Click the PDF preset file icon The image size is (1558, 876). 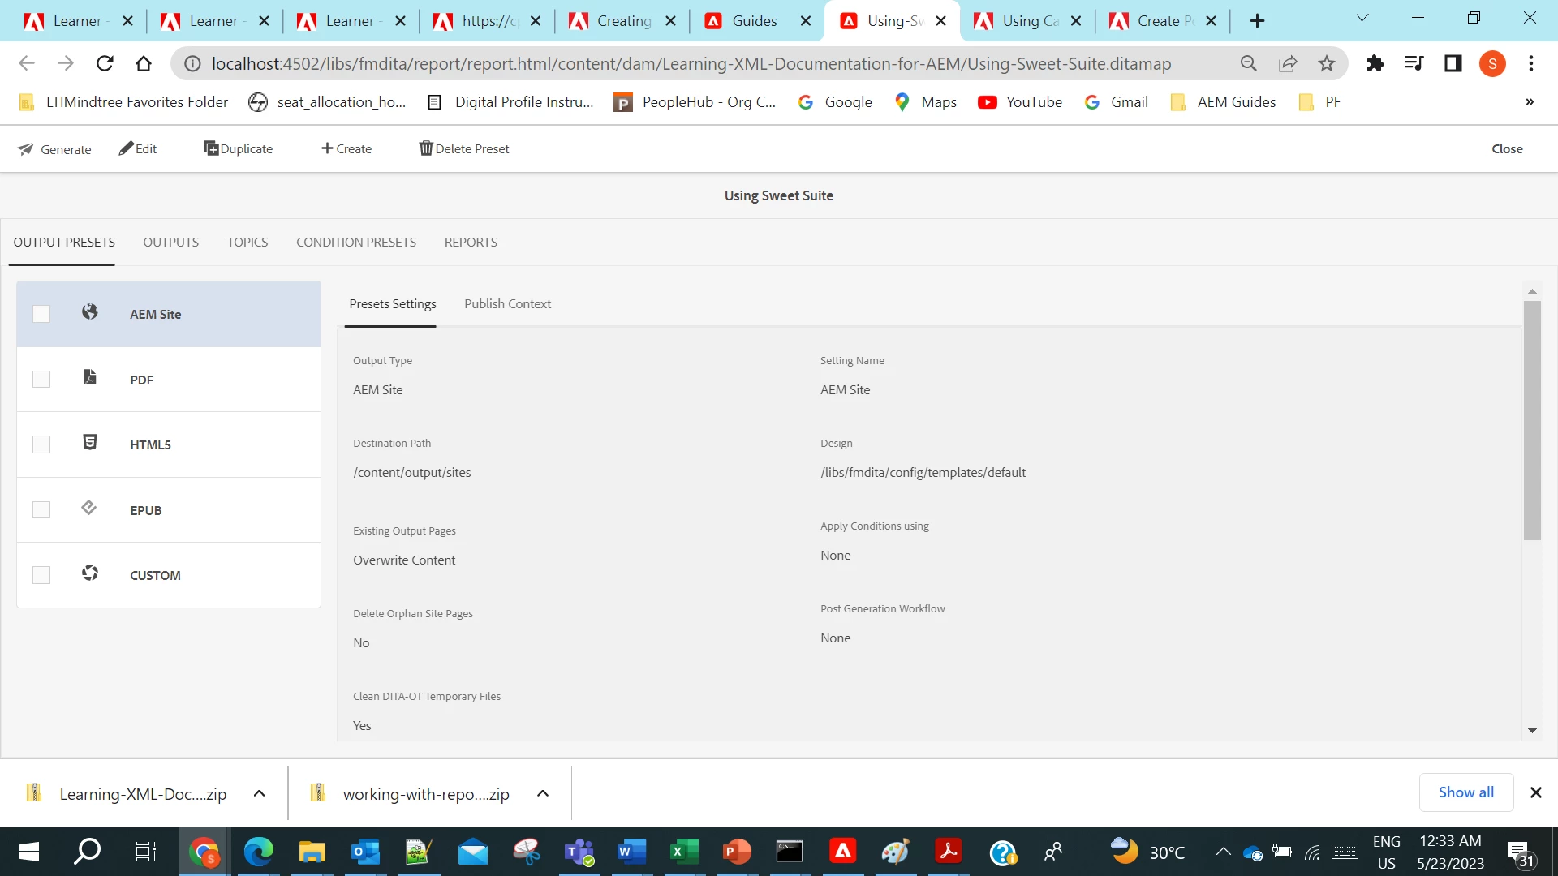[90, 377]
